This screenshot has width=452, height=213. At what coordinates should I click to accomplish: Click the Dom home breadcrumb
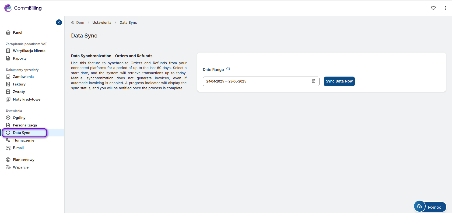[x=78, y=23]
